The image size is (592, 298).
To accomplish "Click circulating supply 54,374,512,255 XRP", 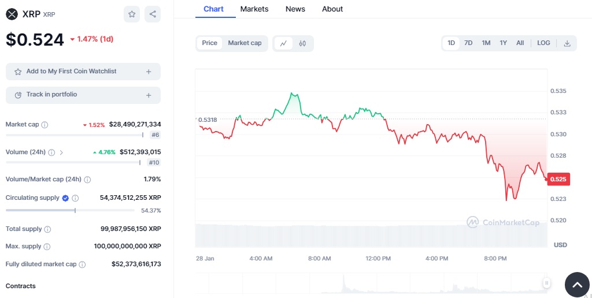I will 131,198.
